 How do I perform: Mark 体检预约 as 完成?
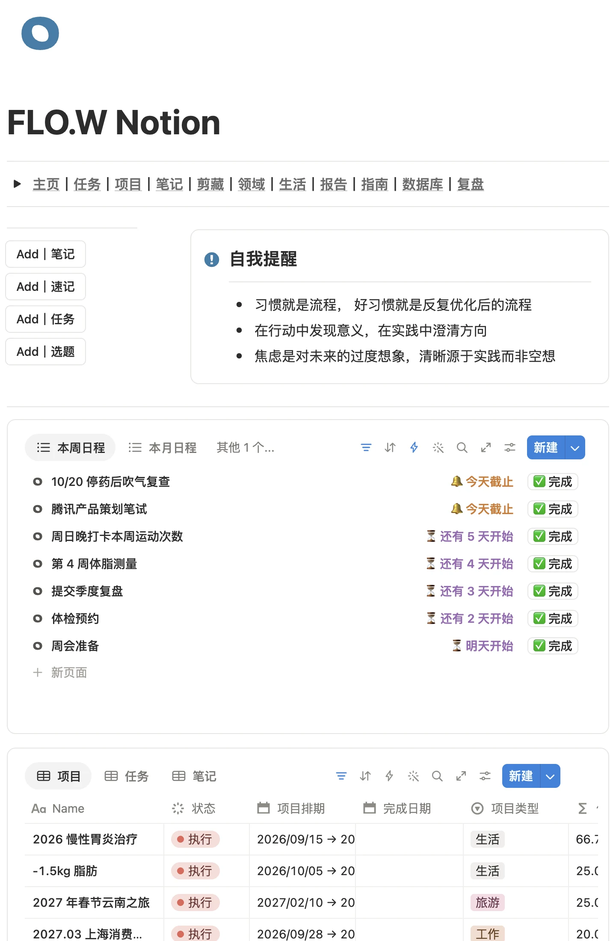[x=553, y=618]
